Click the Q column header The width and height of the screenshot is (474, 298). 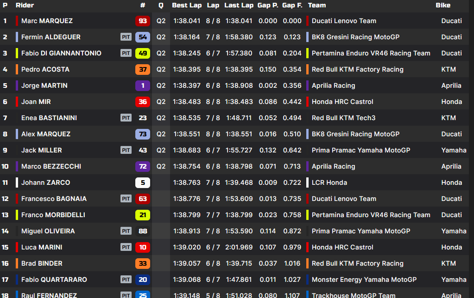pyautogui.click(x=161, y=5)
